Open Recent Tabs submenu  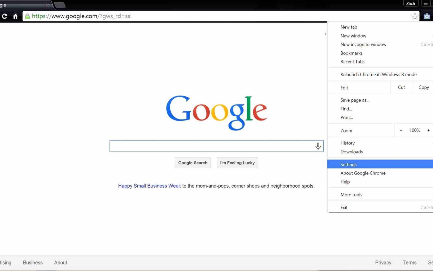coord(380,62)
